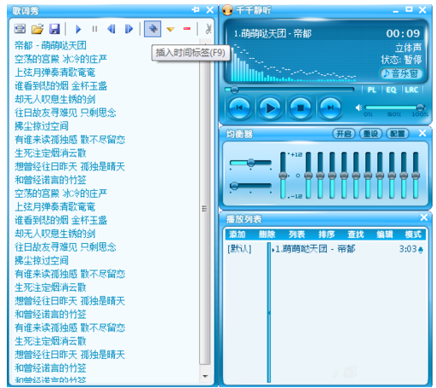The width and height of the screenshot is (436, 388).
Task: Open the playlist 列表 menu
Action: 296,235
